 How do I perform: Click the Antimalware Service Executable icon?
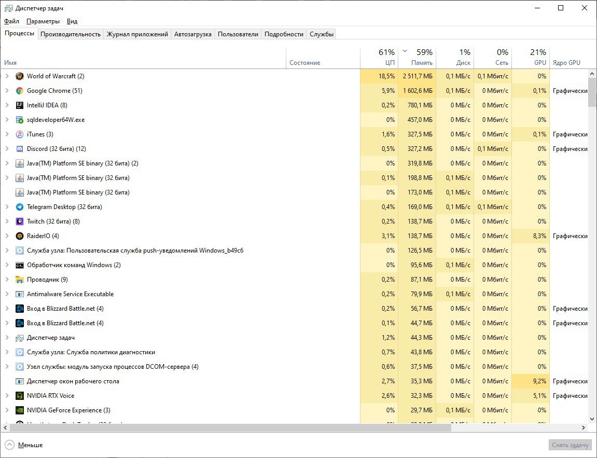pyautogui.click(x=19, y=294)
